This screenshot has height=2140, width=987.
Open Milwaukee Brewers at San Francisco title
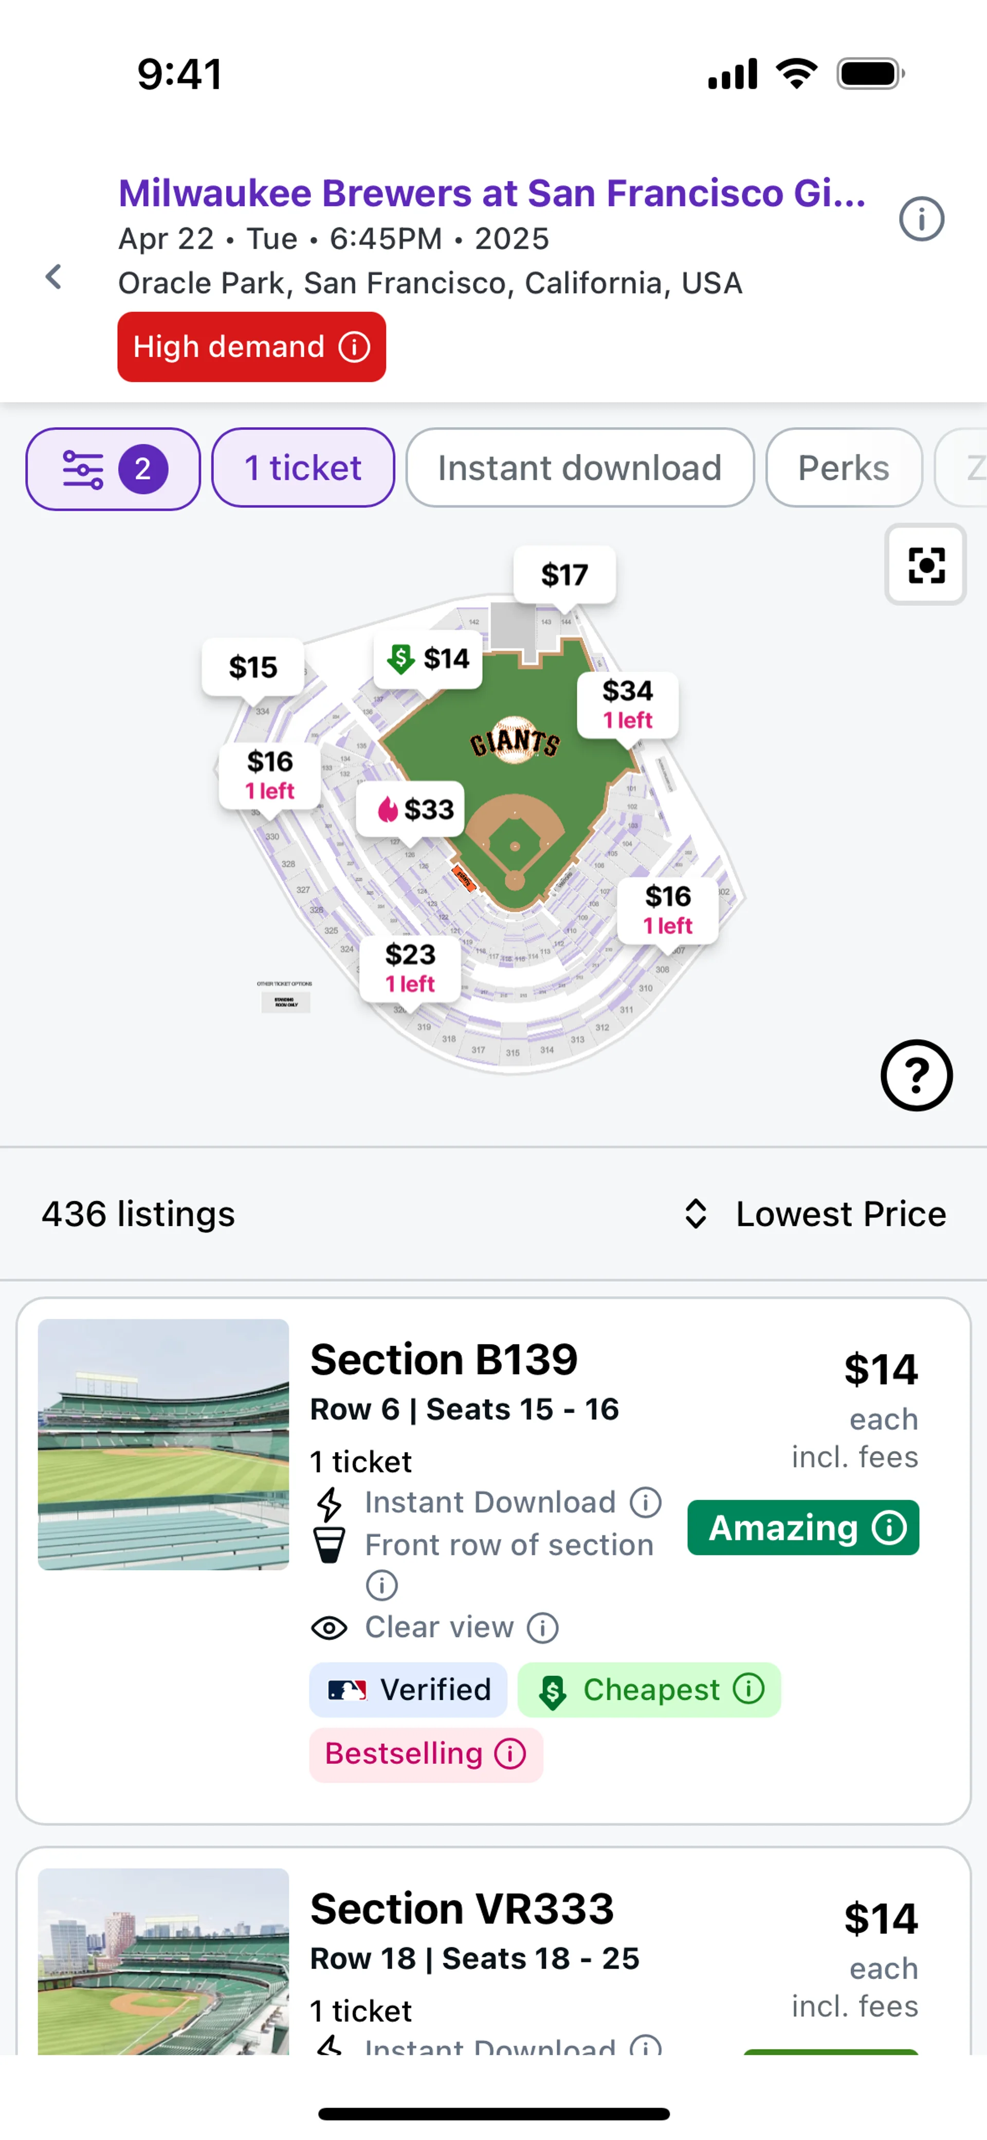pos(492,193)
